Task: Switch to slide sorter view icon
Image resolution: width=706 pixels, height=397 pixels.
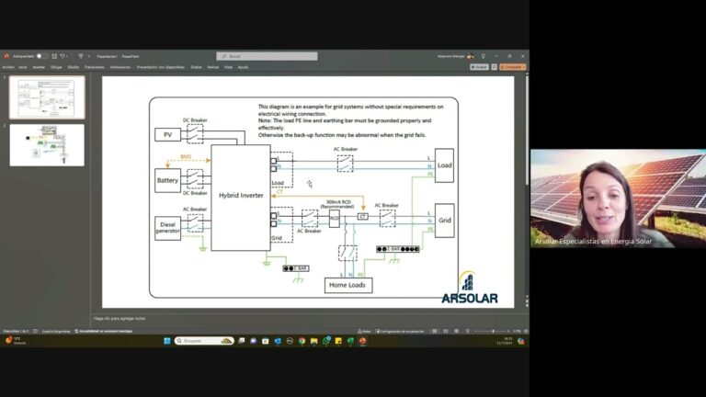Action: 448,331
